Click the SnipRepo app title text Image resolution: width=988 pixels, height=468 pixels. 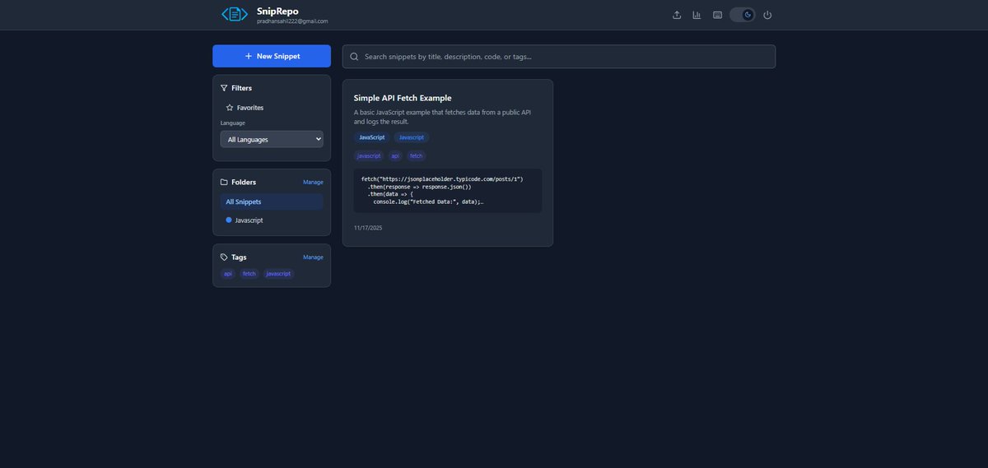[277, 11]
